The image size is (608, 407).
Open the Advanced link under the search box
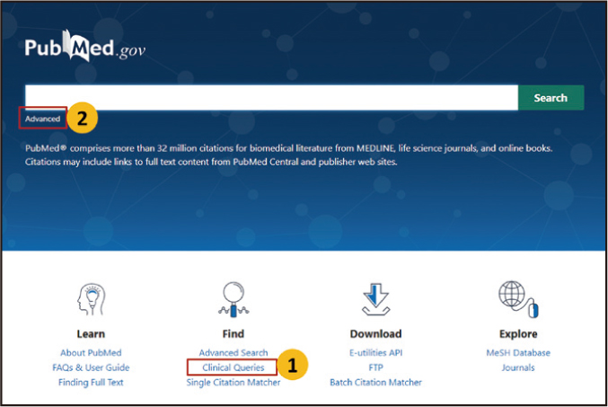pos(43,119)
